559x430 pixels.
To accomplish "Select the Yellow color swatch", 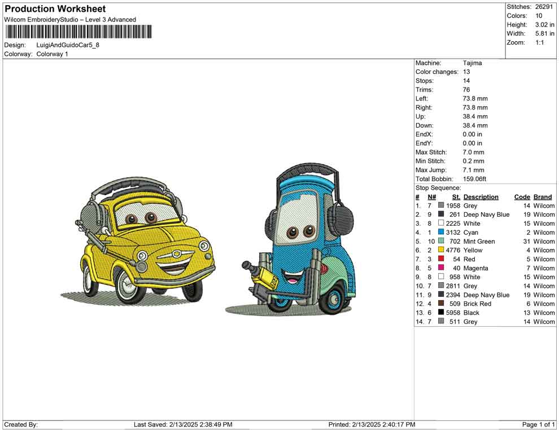I will point(441,250).
